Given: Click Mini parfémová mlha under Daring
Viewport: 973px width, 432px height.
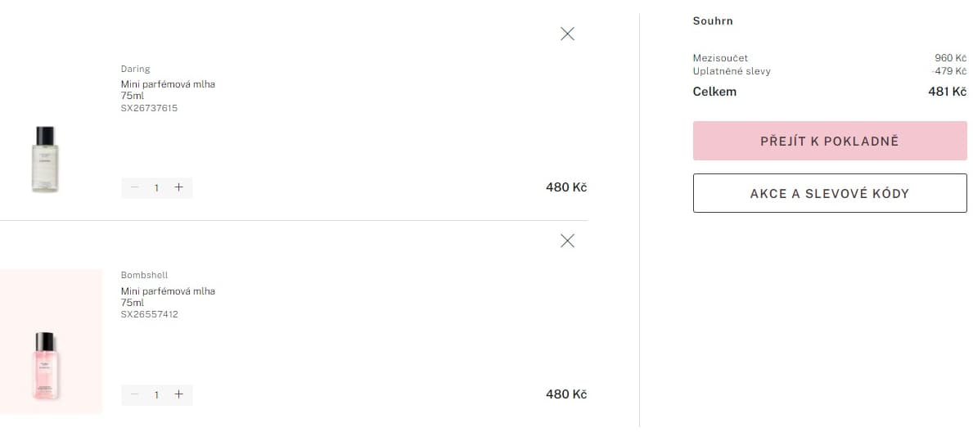Looking at the screenshot, I should 168,84.
